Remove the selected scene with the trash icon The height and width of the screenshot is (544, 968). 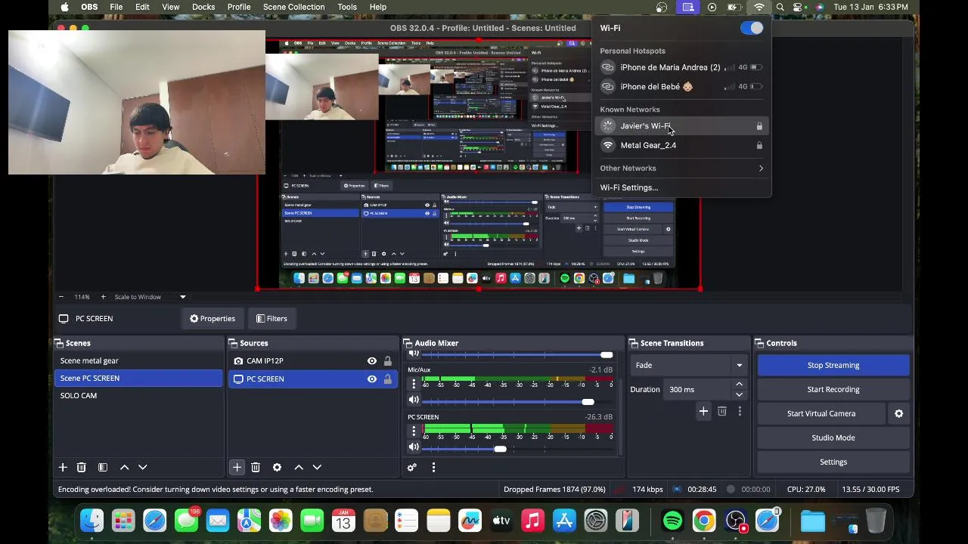click(x=82, y=468)
